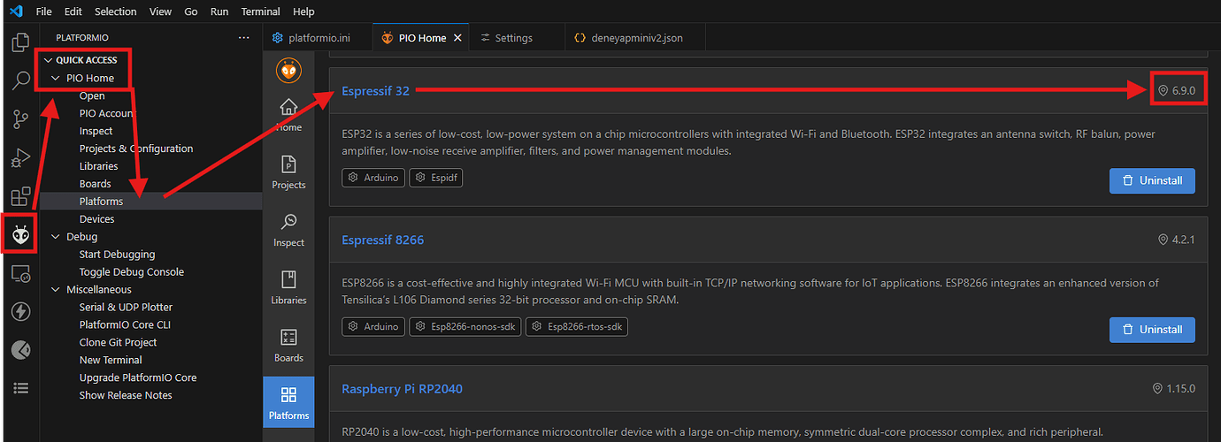Uninstall the Espressif 8266 platform
The width and height of the screenshot is (1221, 442).
[1152, 329]
